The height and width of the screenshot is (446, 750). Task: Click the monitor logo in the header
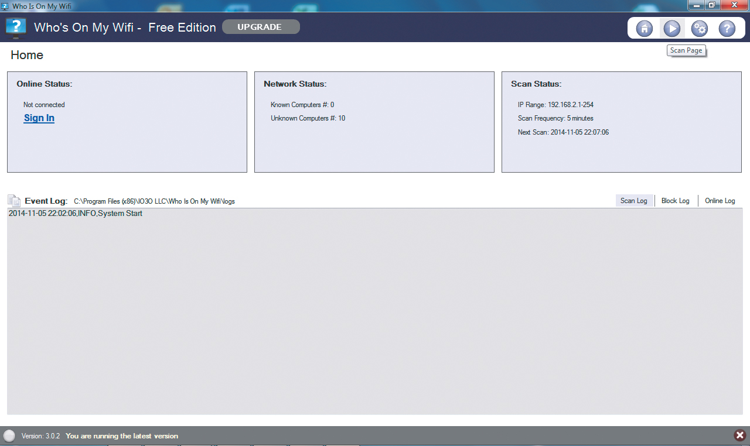pos(16,28)
